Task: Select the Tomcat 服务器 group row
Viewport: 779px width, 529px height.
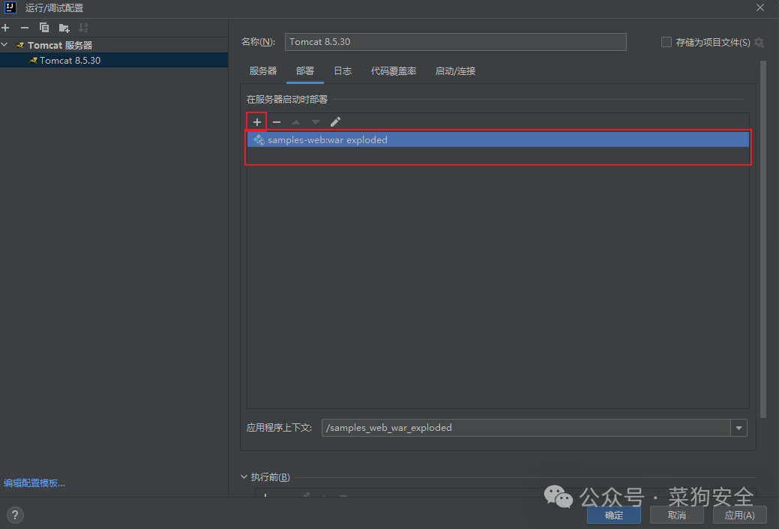Action: pyautogui.click(x=114, y=45)
